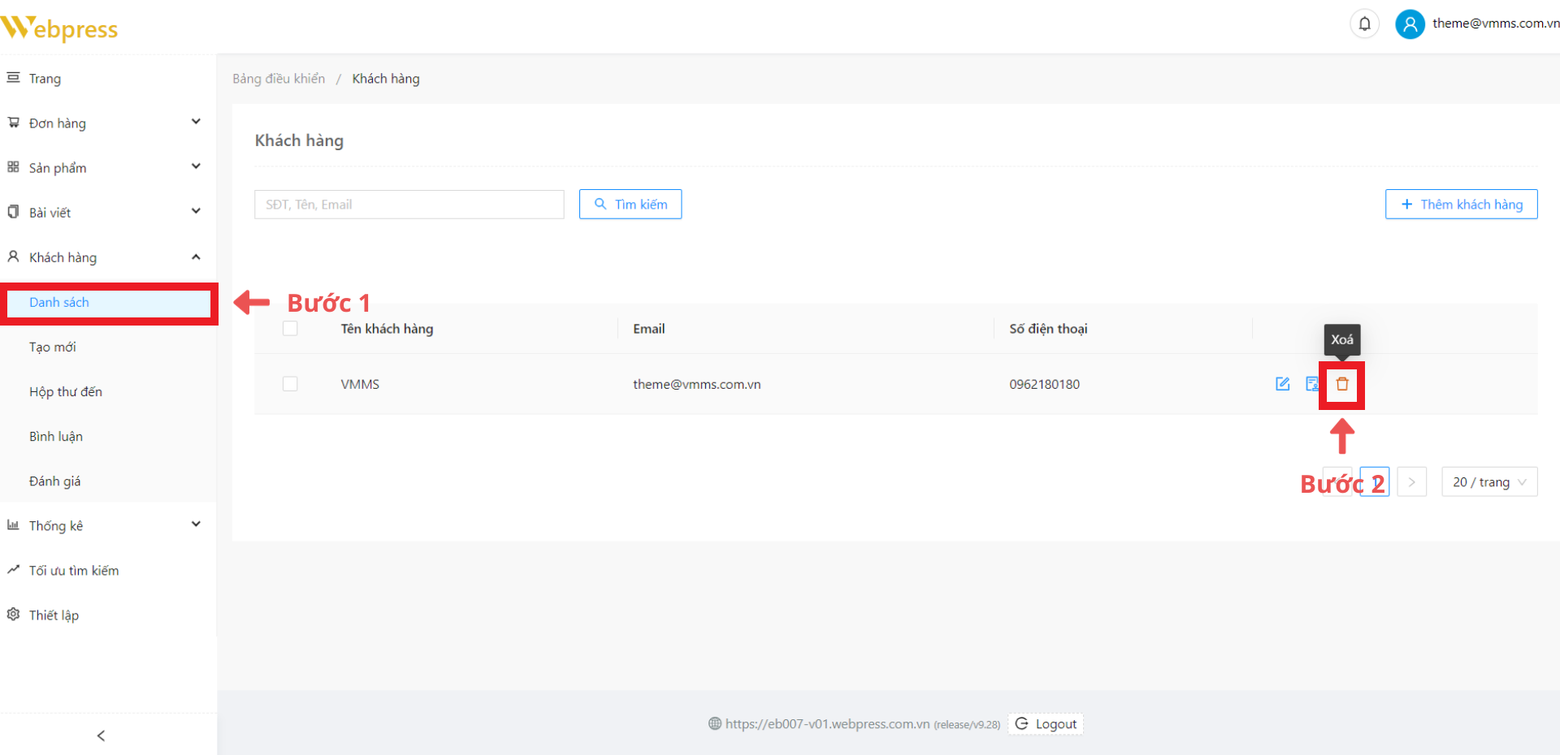
Task: Check the box for customer VMMS
Action: pos(290,384)
